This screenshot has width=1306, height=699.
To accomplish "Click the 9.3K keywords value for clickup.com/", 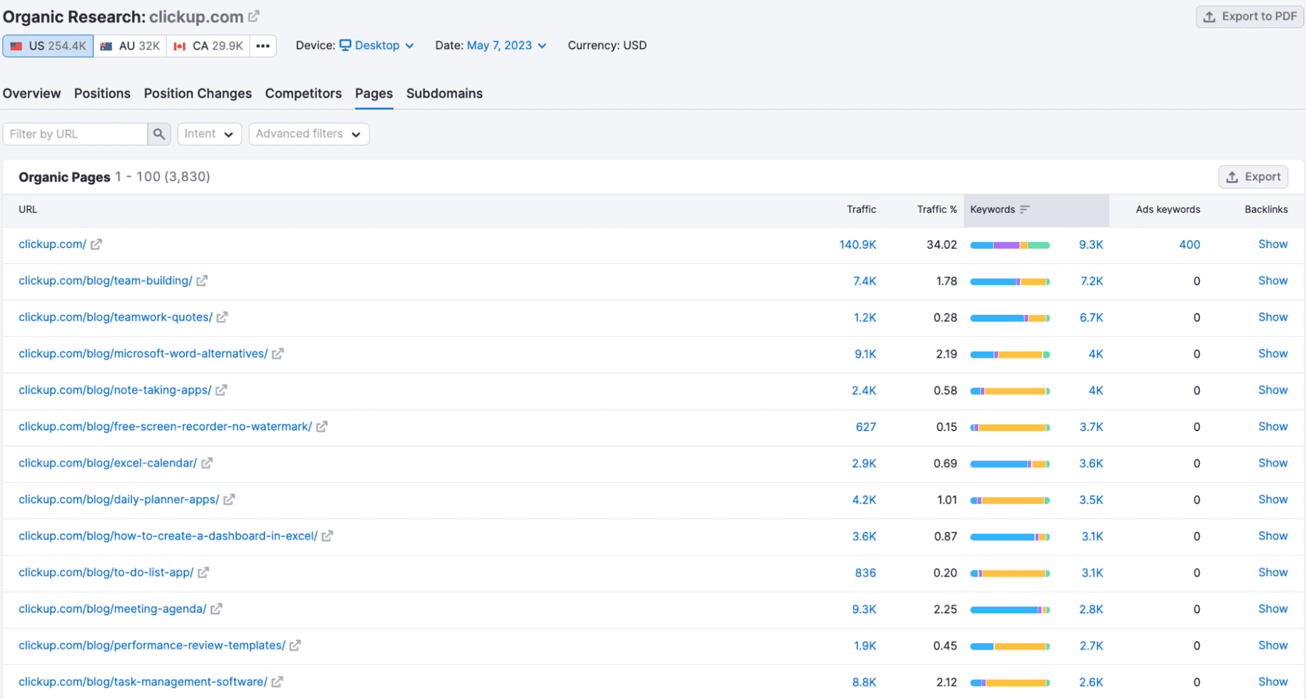I will pos(1091,245).
